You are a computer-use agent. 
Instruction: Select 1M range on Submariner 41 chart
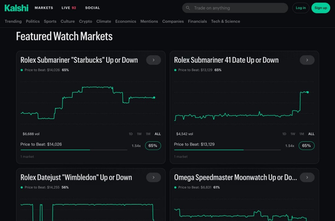pyautogui.click(x=302, y=134)
